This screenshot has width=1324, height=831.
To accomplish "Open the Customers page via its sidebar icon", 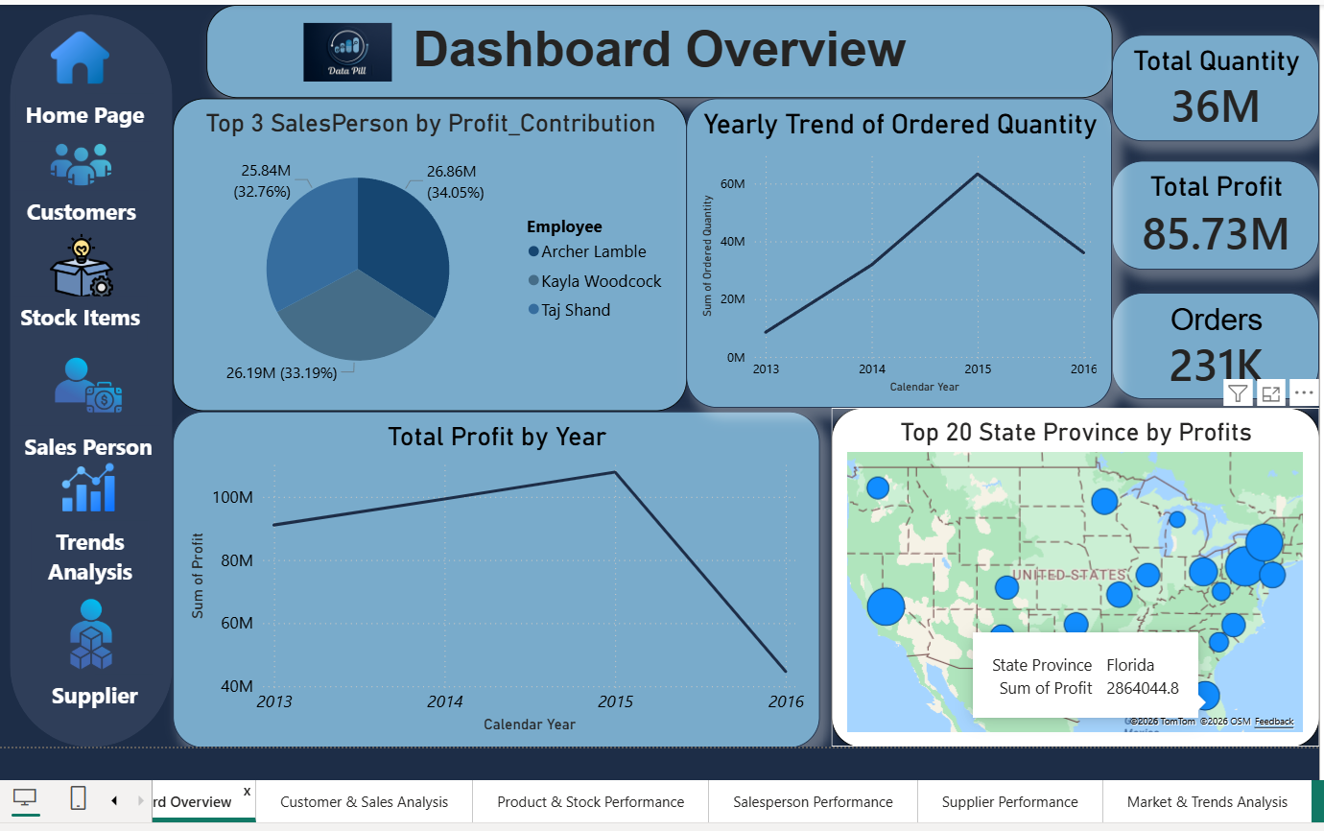I will [x=81, y=163].
